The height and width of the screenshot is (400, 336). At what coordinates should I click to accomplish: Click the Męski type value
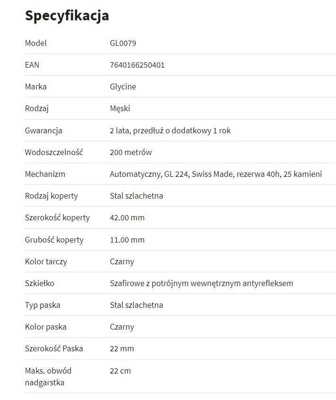[x=120, y=108]
